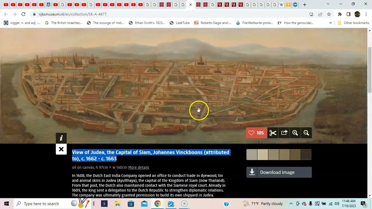Open the More details link
The image size is (372, 209).
(139, 167)
